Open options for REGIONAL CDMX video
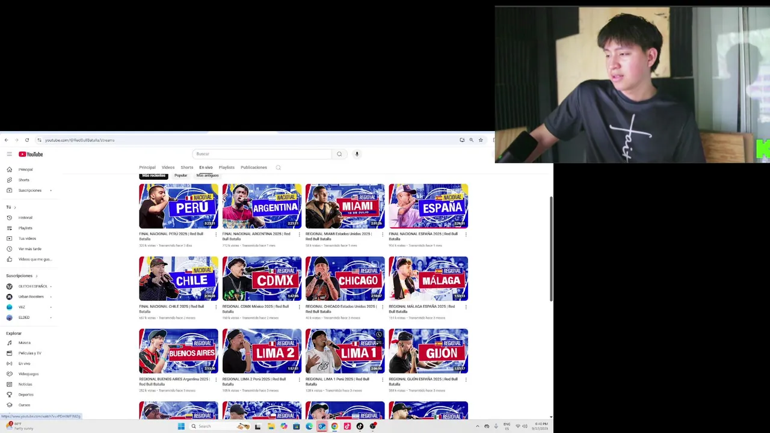Screen dimensions: 770x433 tap(299, 307)
